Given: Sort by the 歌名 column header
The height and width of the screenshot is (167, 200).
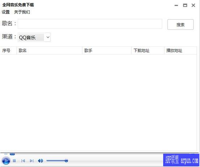Looking at the screenshot, I should [x=49, y=51].
